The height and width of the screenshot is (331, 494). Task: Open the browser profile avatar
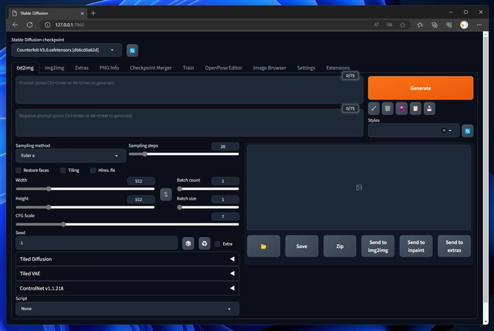[x=463, y=25]
